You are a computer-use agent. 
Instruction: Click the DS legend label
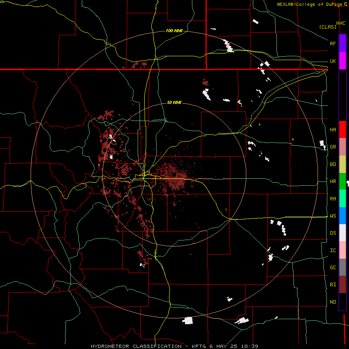(x=333, y=233)
